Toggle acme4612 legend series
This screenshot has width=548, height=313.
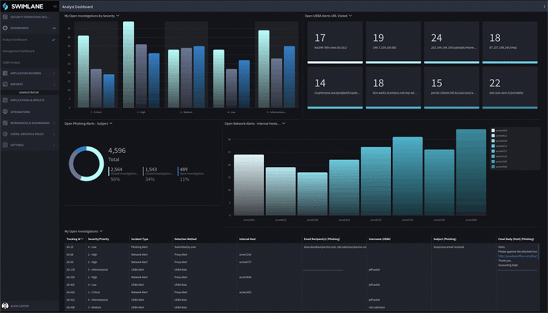click(499, 136)
